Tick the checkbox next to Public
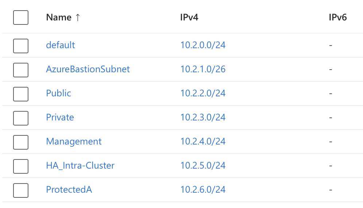The height and width of the screenshot is (208, 363). [x=21, y=94]
